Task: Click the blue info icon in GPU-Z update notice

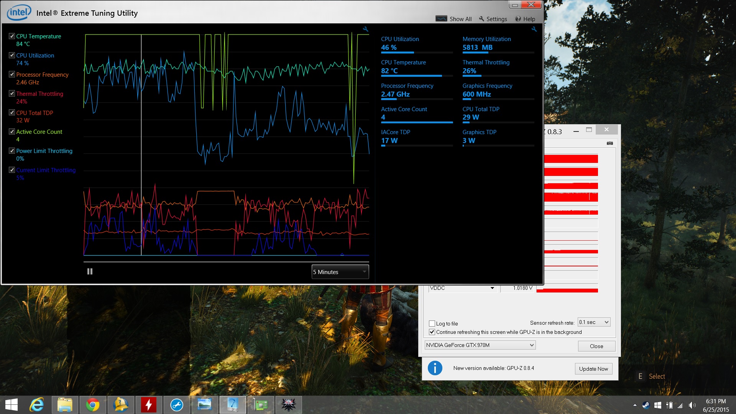Action: [x=435, y=368]
